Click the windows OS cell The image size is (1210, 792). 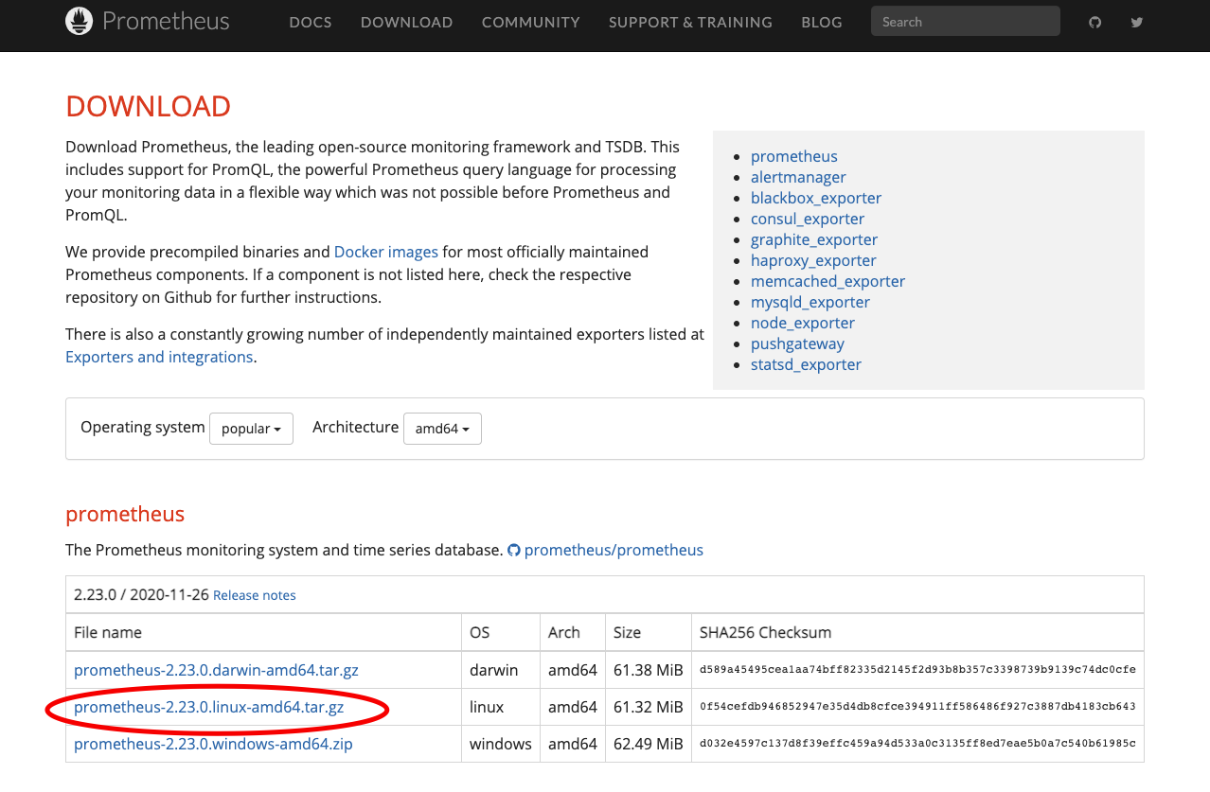coord(501,744)
